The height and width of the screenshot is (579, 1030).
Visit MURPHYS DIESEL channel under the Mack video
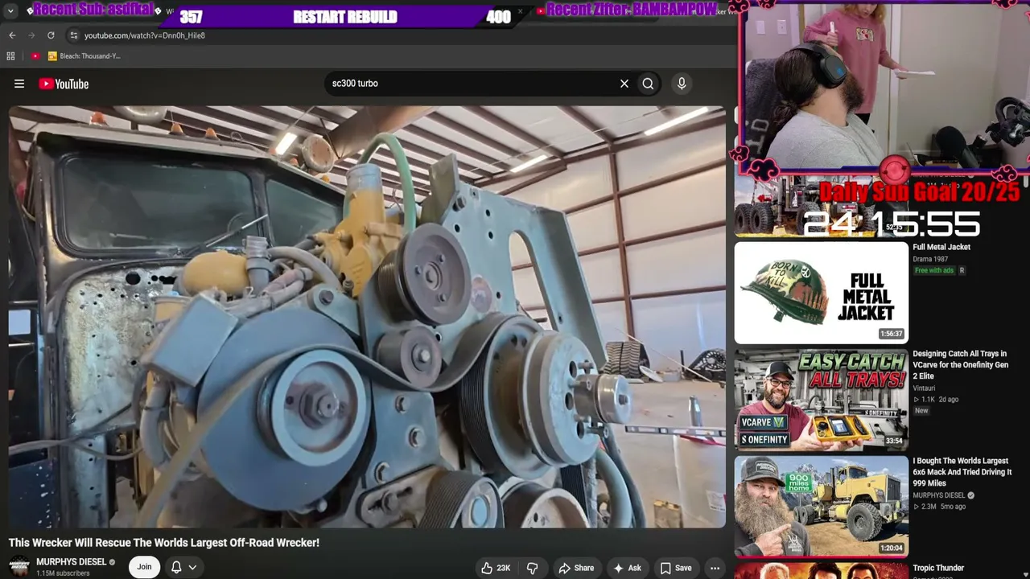(938, 495)
